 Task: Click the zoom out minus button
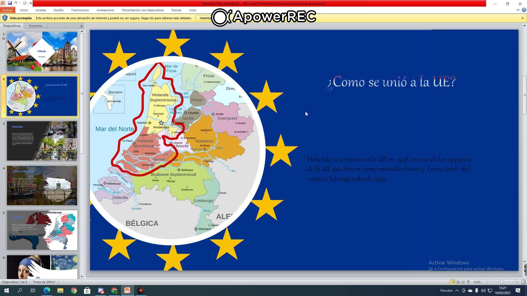tap(485, 282)
